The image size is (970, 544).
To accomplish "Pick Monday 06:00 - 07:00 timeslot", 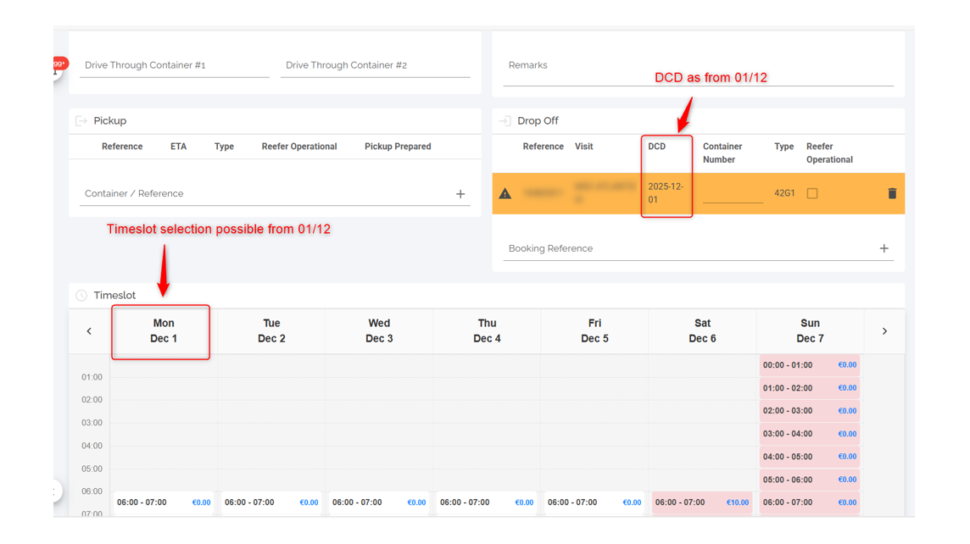I will (164, 502).
